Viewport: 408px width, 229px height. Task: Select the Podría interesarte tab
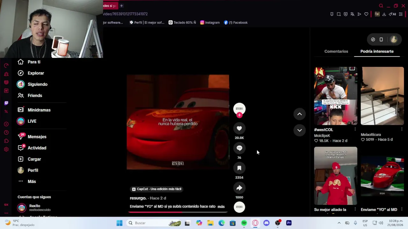[377, 51]
